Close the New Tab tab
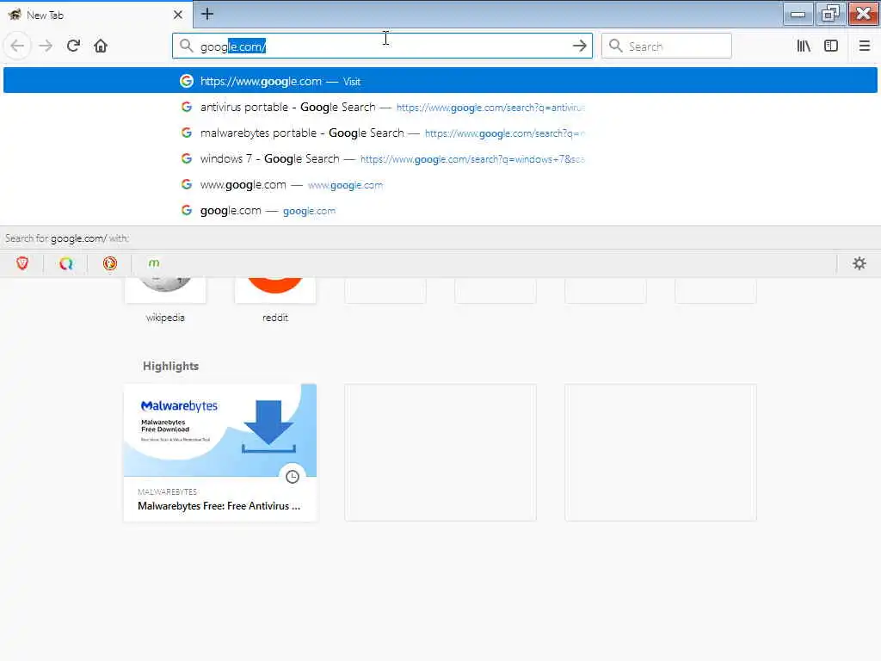Image resolution: width=881 pixels, height=661 pixels. coord(177,15)
